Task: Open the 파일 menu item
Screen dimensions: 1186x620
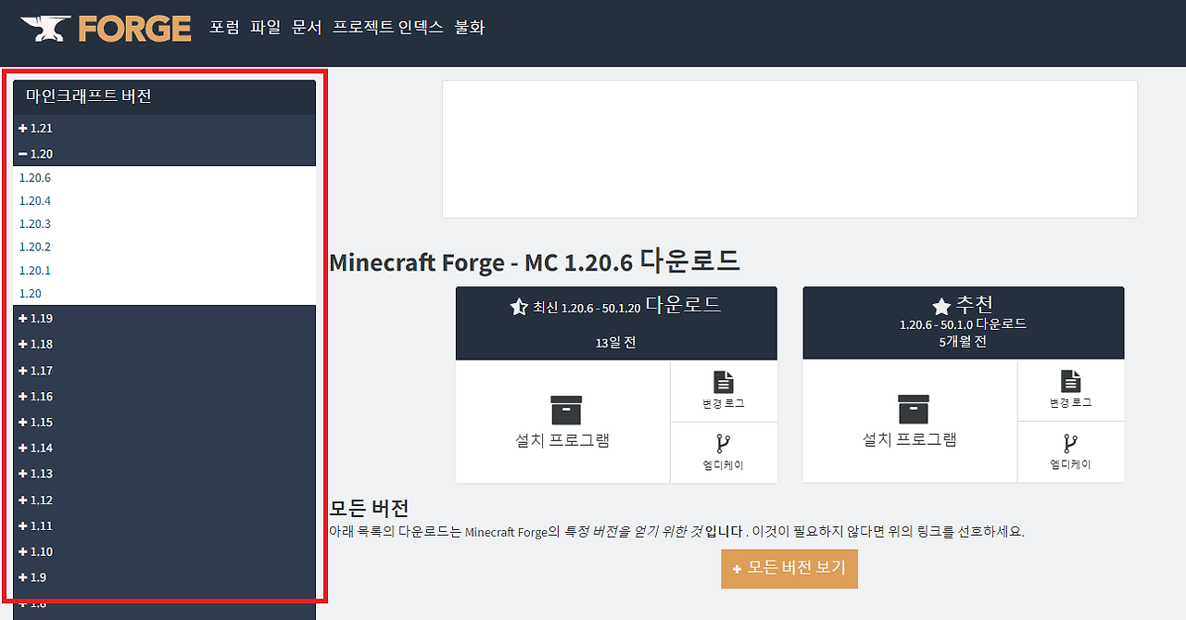Action: (265, 28)
